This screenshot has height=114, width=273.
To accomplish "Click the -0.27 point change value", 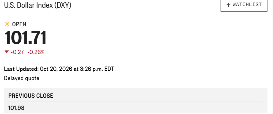I will tap(17, 52).
